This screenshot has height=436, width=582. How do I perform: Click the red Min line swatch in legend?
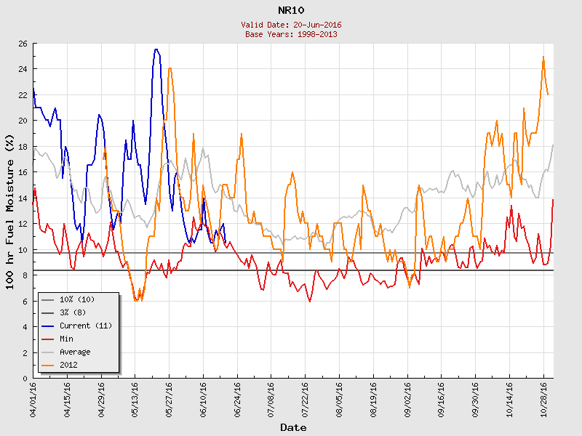[48, 339]
